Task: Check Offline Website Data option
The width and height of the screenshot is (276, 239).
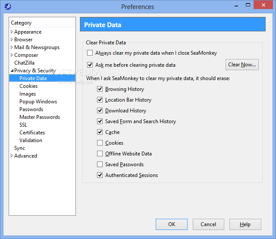Action: coord(100,154)
